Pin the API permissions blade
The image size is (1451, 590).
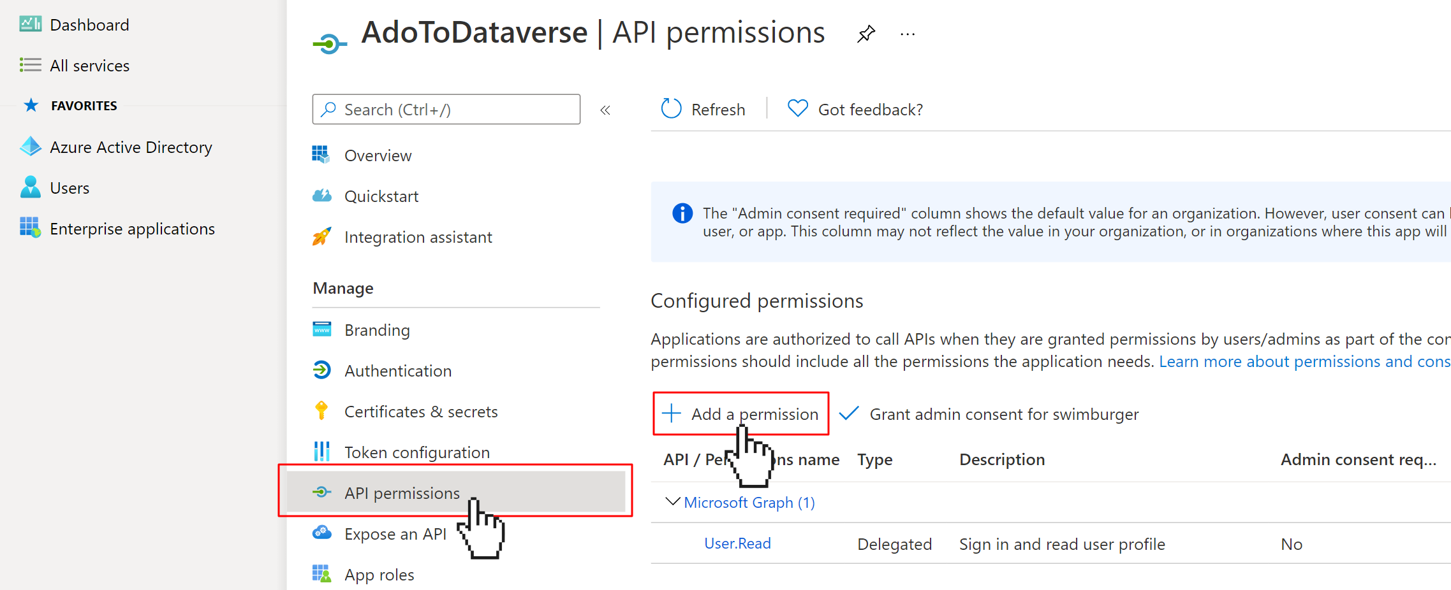tap(865, 33)
